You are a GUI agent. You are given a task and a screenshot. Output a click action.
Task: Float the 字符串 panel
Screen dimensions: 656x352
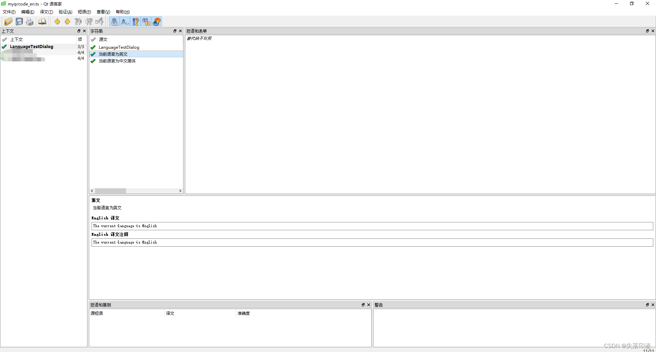pyautogui.click(x=175, y=31)
